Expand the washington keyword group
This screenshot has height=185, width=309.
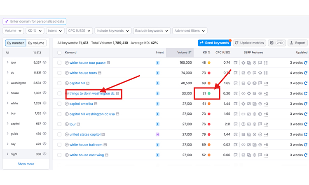click(x=7, y=83)
